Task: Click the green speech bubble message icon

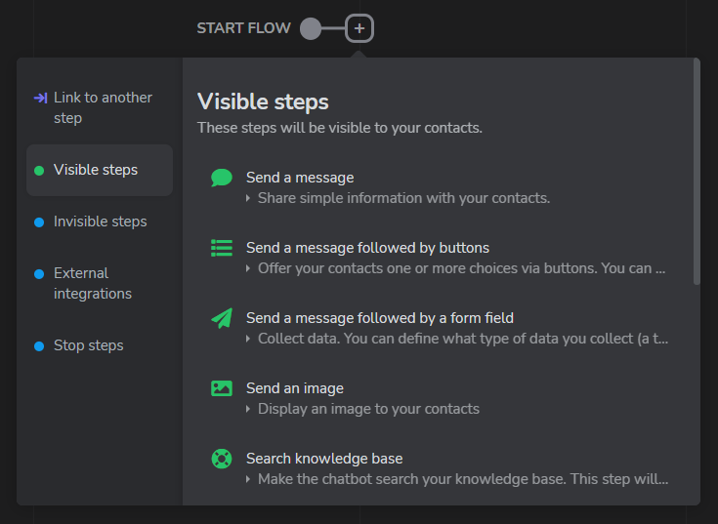Action: pyautogui.click(x=222, y=178)
